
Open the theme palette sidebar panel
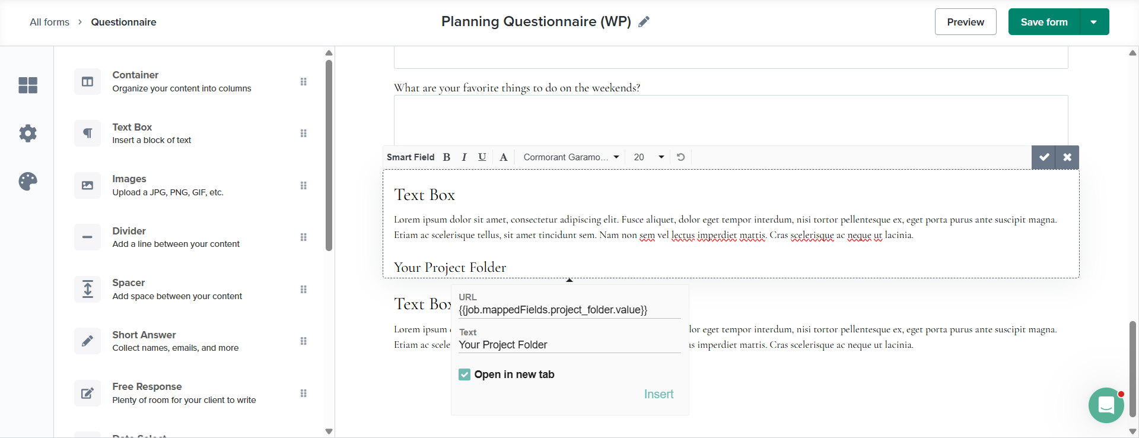click(28, 181)
